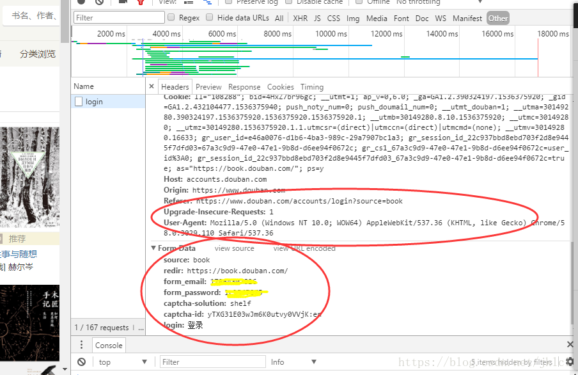Switch to the Response tab
This screenshot has height=375, width=578.
point(244,87)
